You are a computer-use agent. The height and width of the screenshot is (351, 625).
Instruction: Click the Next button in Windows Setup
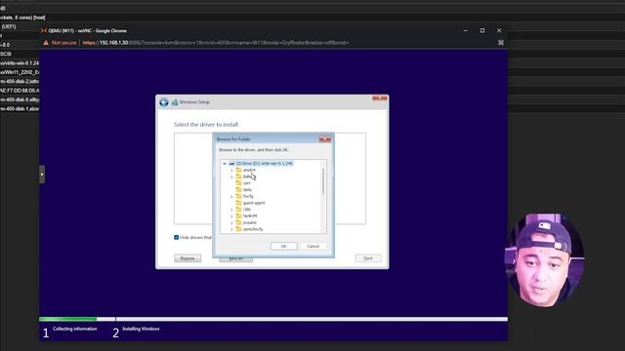pos(368,258)
